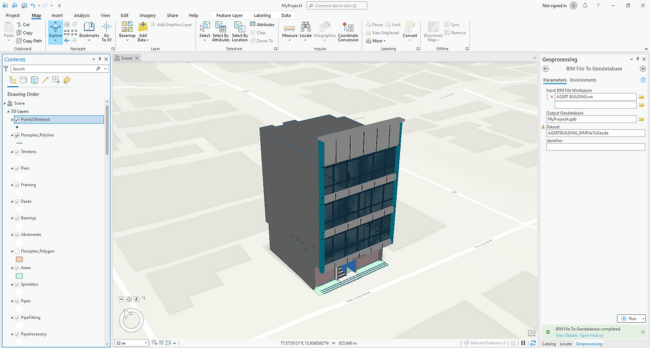Refresh the scene view

click(x=533, y=343)
